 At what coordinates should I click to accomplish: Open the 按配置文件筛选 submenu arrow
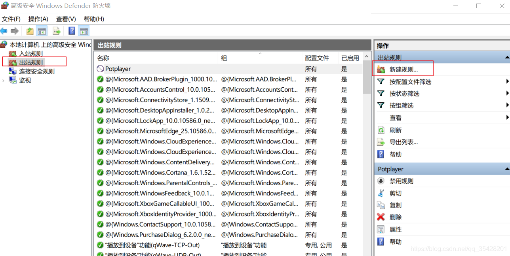pos(507,81)
